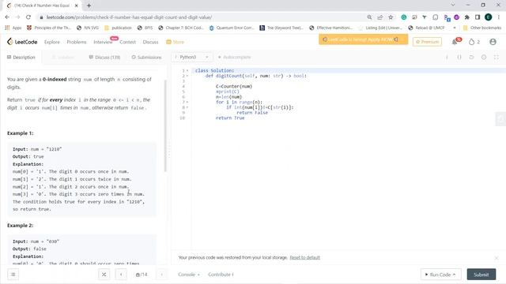Open the user profile avatar icon
Viewport: 506px width, 284px height.
click(x=493, y=42)
